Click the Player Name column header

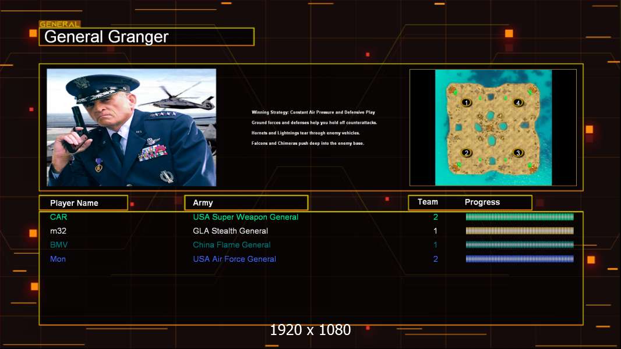[83, 203]
